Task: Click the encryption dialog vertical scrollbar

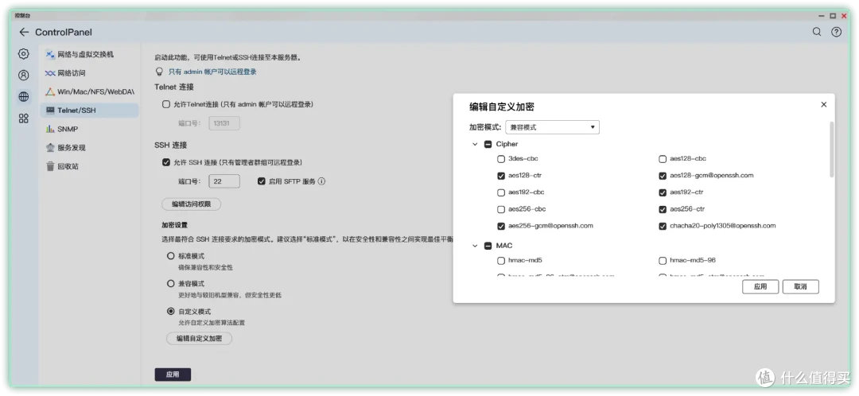Action: click(832, 149)
